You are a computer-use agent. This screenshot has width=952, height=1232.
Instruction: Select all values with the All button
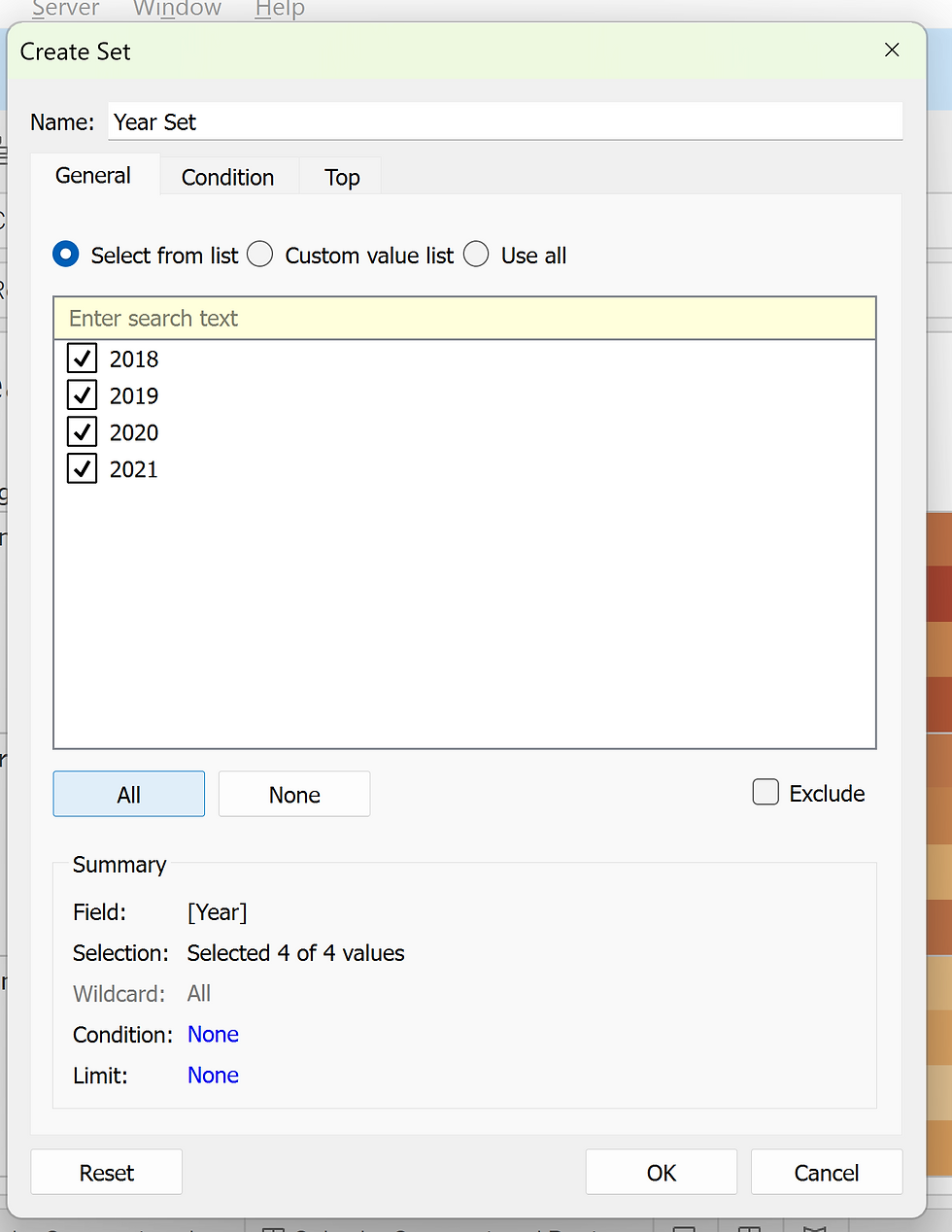(129, 794)
